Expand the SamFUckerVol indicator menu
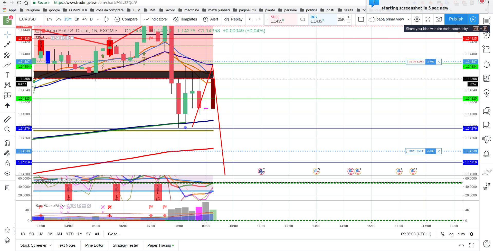Viewport: 493px width, 251px height. pos(63,206)
